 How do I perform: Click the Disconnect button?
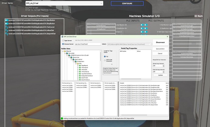tap(160, 42)
